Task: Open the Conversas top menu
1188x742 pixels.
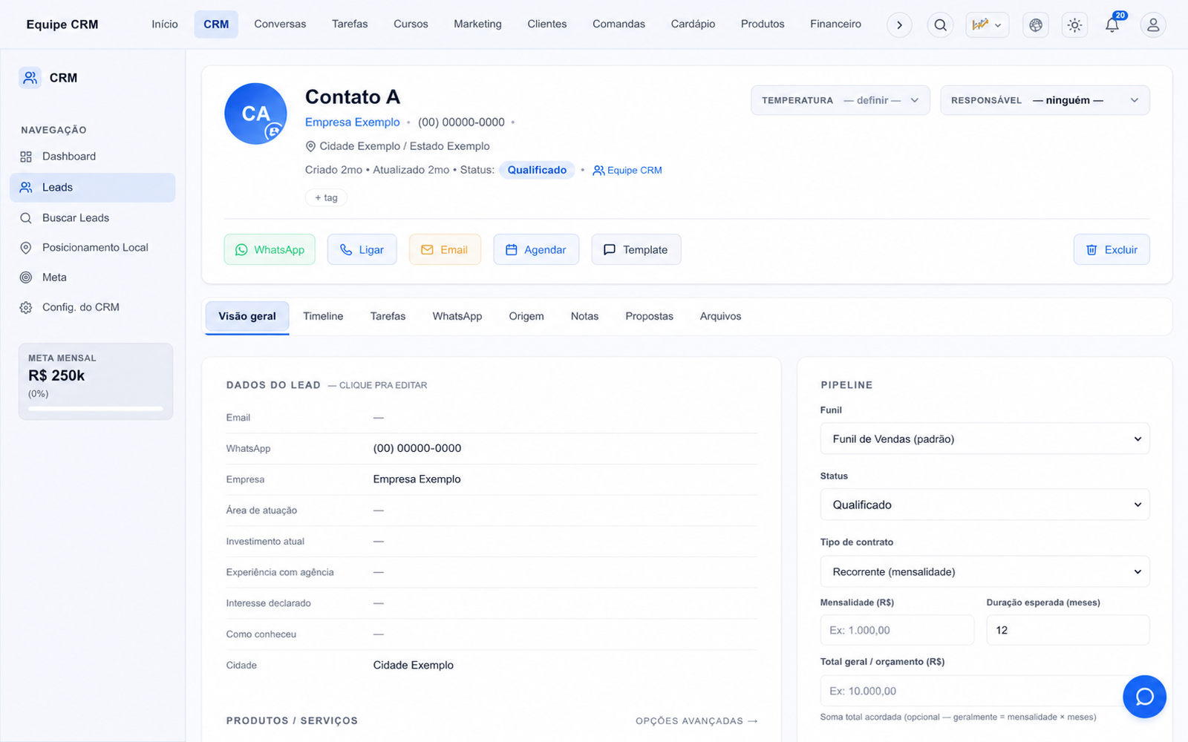Action: tap(280, 24)
